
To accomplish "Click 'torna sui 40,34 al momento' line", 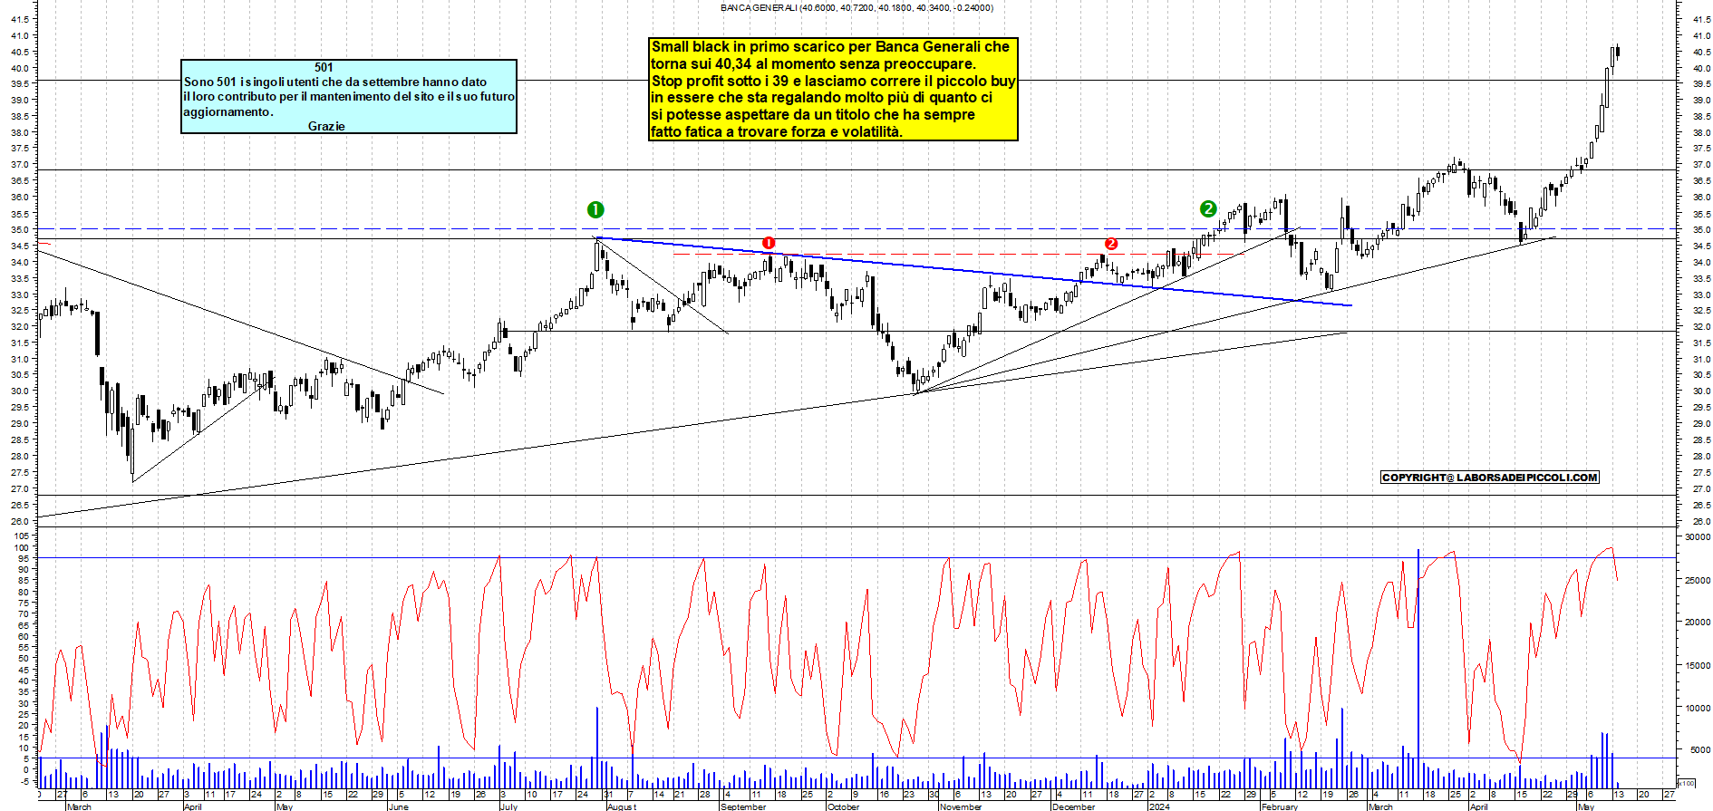I will point(813,64).
